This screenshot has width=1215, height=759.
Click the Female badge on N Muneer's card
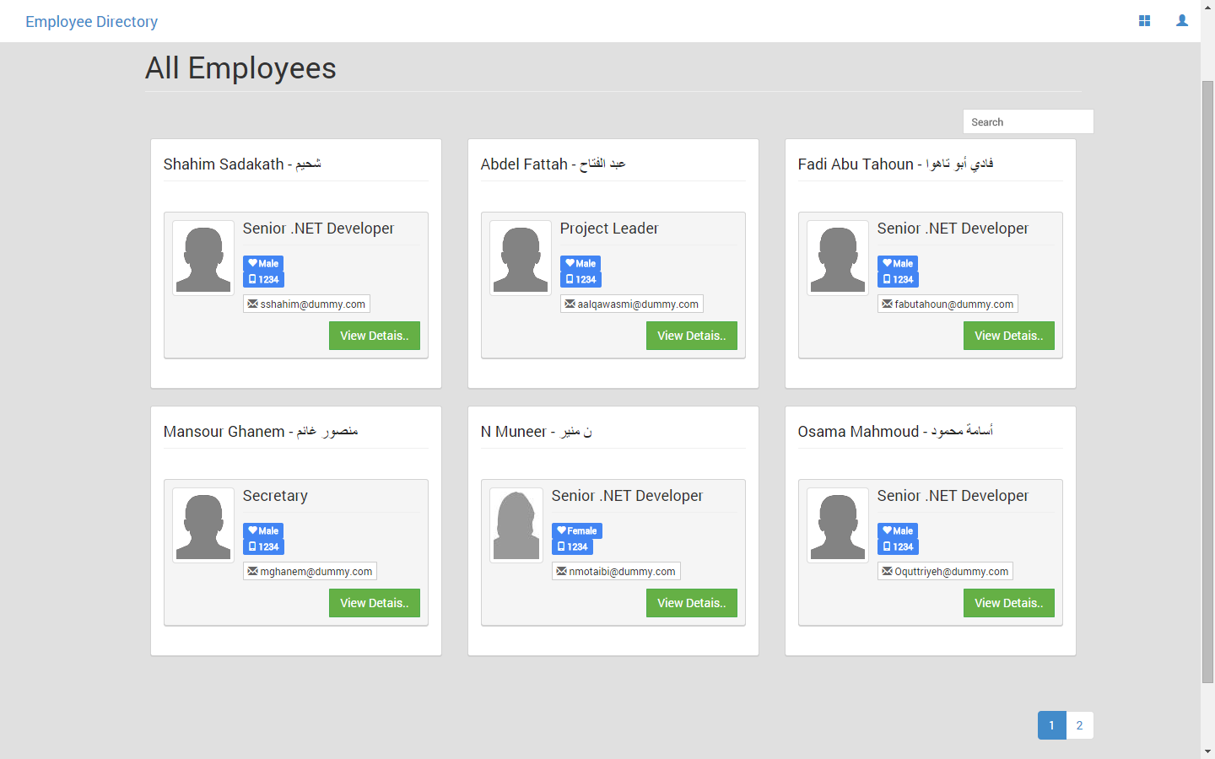577,530
